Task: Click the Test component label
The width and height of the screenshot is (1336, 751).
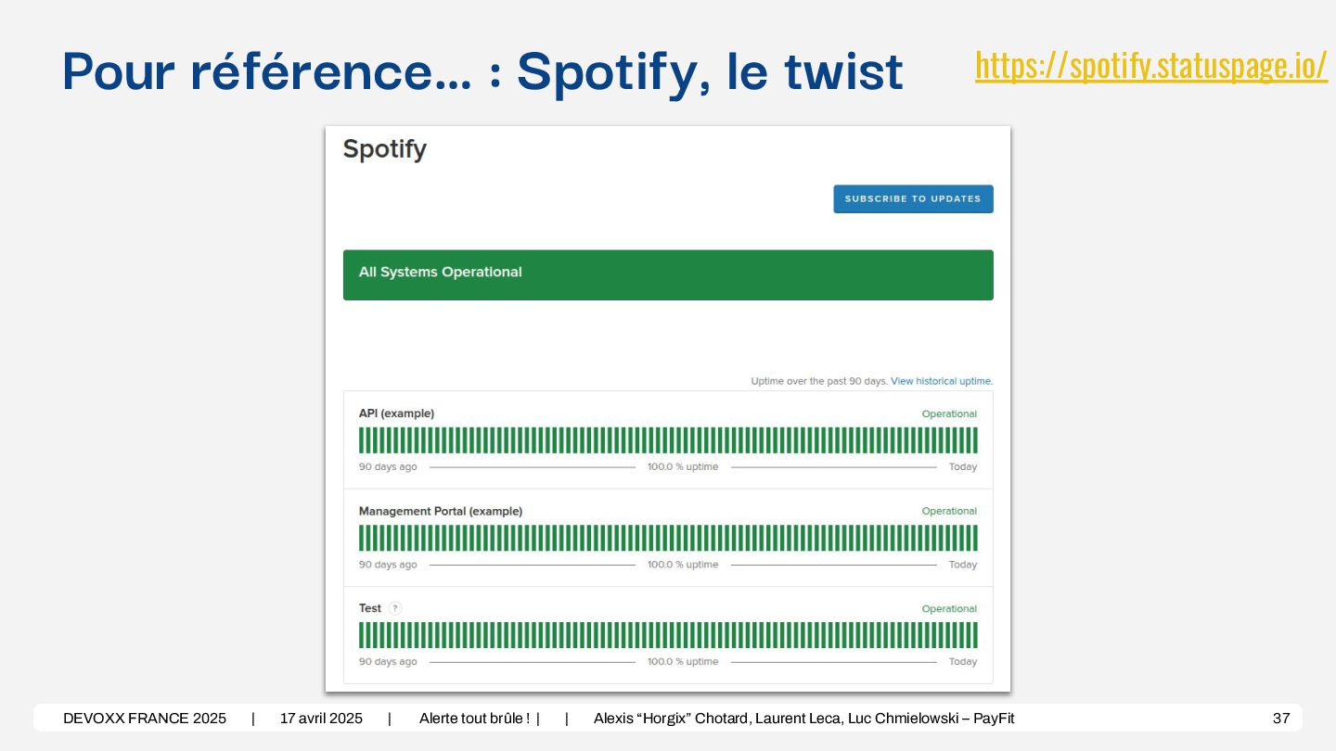Action: tap(370, 608)
